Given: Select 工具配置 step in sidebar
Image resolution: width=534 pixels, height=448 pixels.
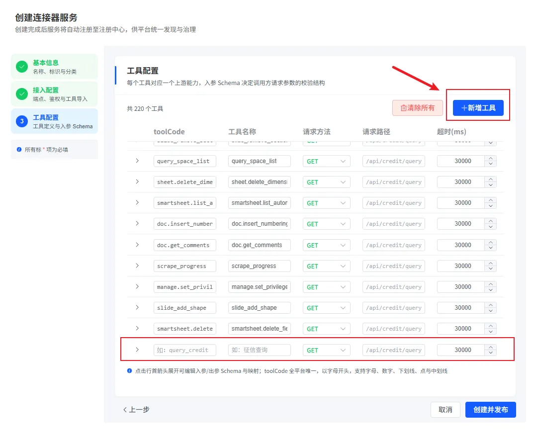Looking at the screenshot, I should [x=55, y=121].
